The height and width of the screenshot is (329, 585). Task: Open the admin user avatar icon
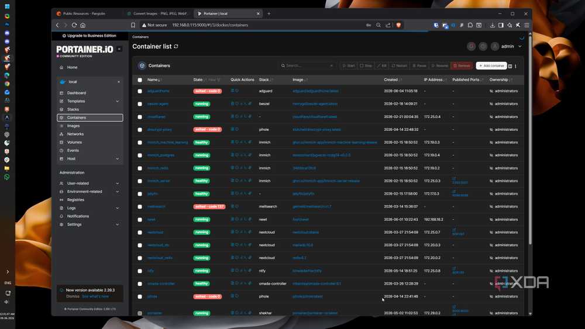click(x=495, y=47)
